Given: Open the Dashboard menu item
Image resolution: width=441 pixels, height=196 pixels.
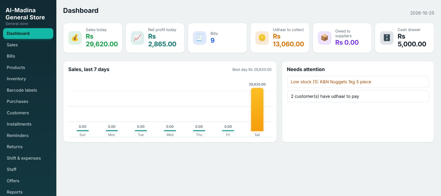Looking at the screenshot, I should tap(28, 33).
